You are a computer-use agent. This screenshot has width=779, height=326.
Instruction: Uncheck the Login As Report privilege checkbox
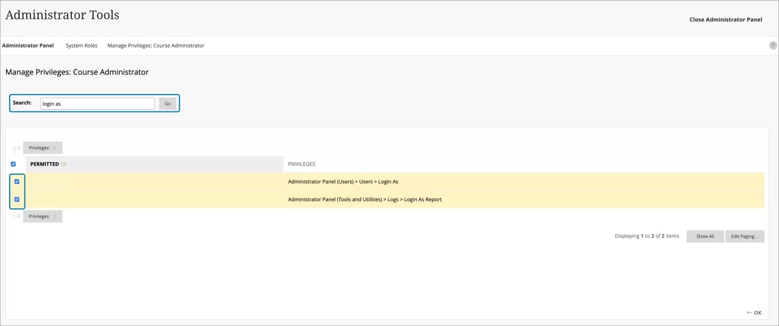pos(17,199)
